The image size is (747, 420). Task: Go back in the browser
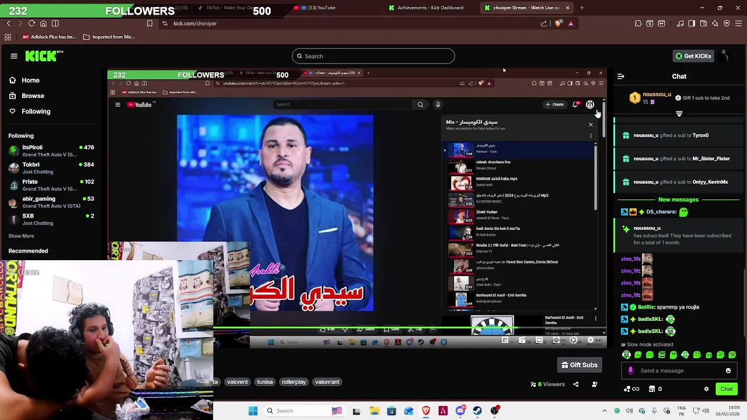9,23
